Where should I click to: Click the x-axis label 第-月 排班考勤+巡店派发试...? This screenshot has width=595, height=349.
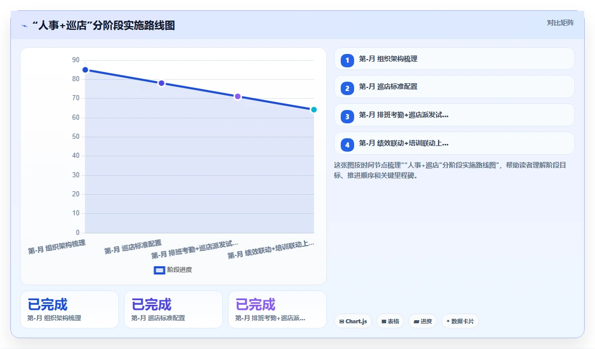[195, 250]
